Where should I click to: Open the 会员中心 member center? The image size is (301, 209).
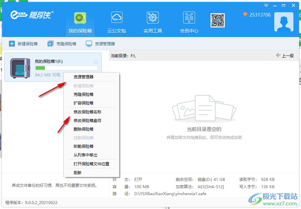tap(189, 17)
